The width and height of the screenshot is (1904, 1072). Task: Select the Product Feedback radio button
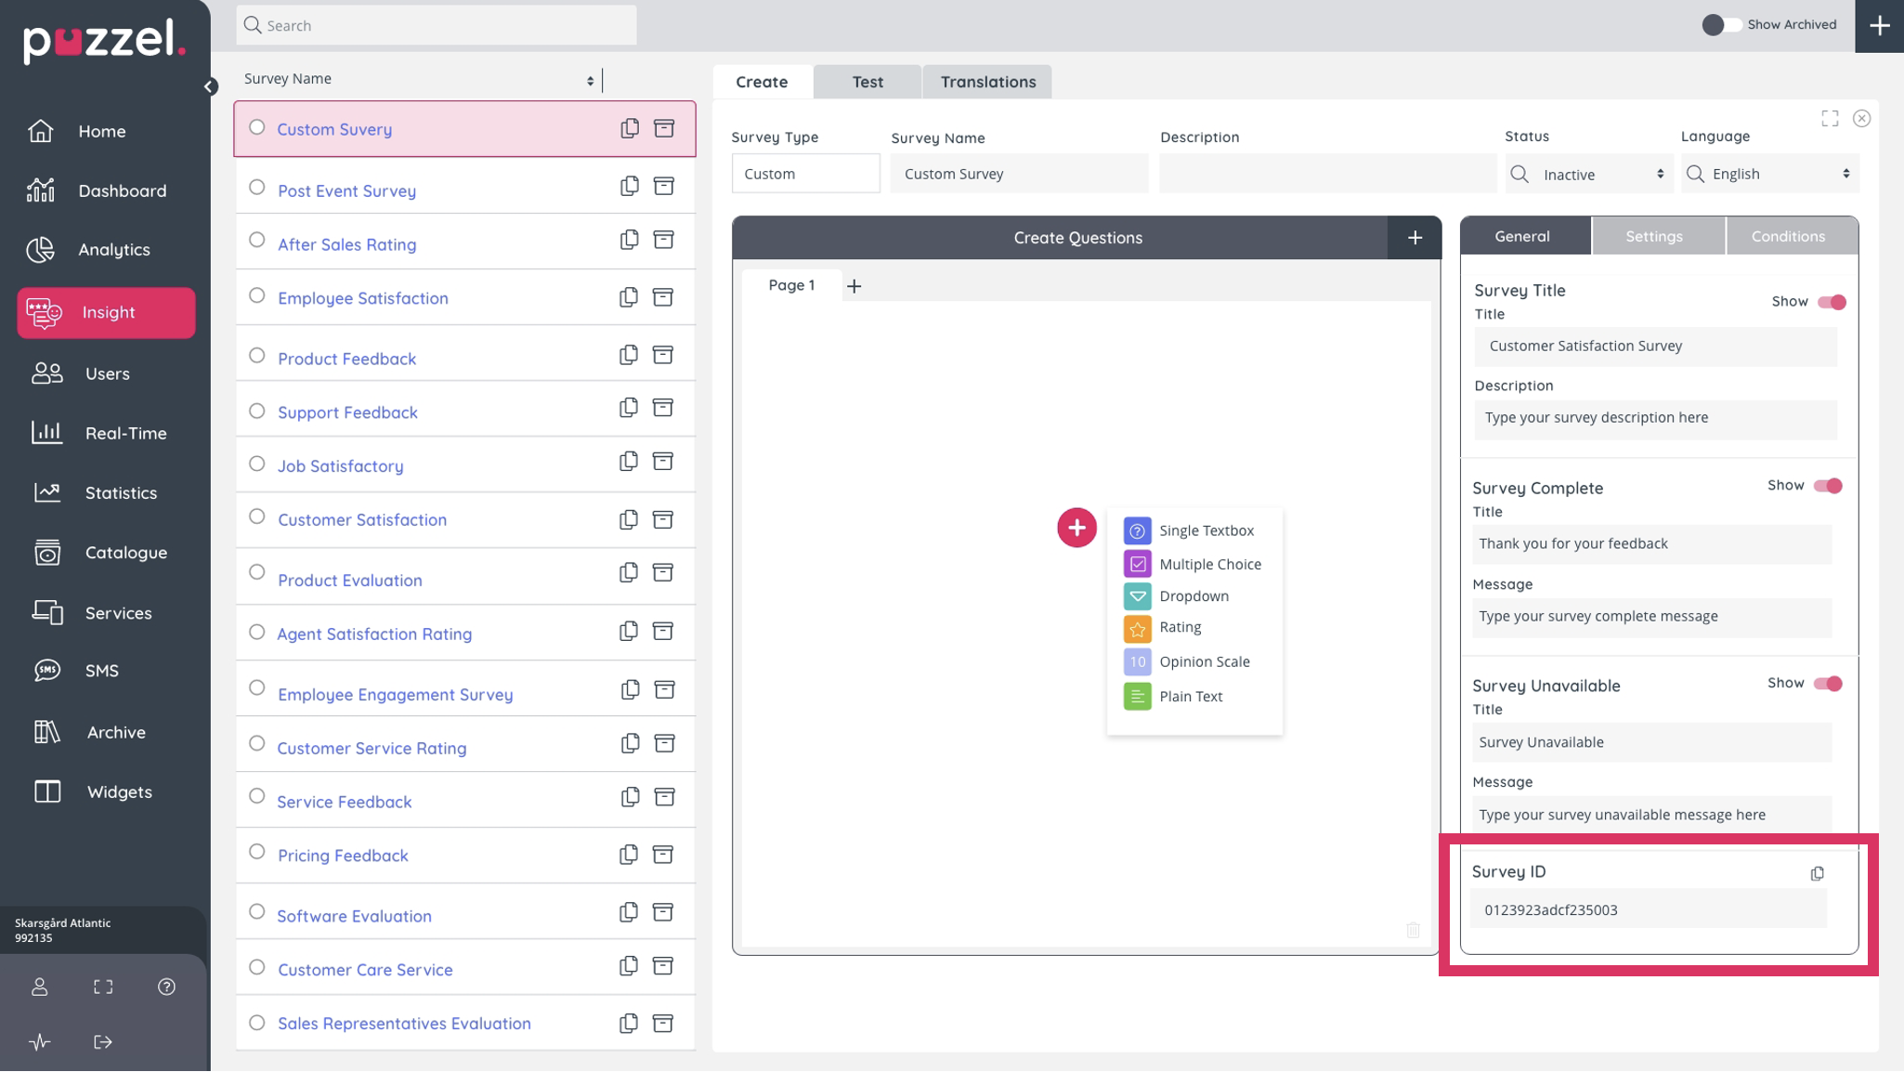pyautogui.click(x=257, y=356)
